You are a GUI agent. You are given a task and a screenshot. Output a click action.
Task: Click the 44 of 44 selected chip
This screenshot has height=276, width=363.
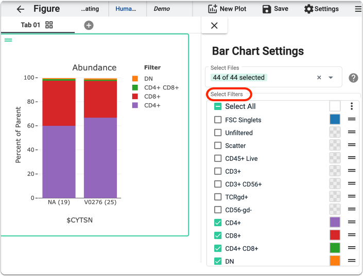point(239,78)
